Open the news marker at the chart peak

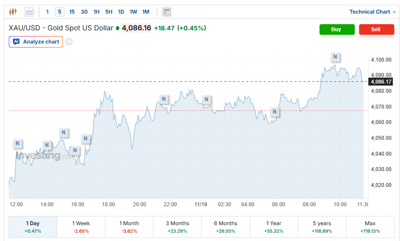coord(335,57)
